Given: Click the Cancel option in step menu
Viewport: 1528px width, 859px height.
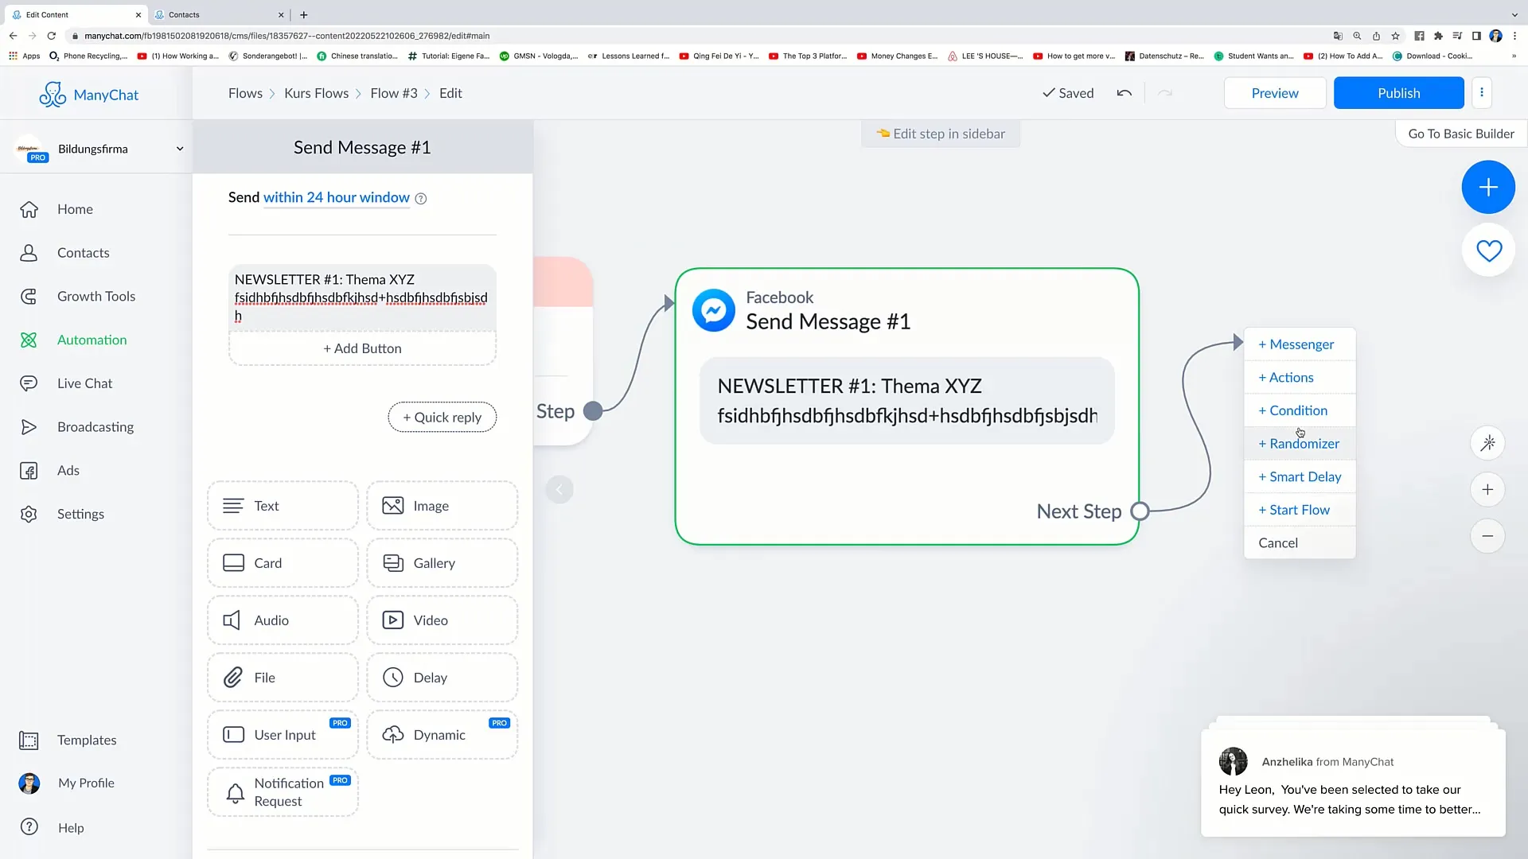Looking at the screenshot, I should [1278, 542].
